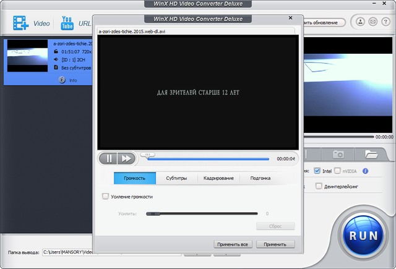Switch to the Субтитры tab
396x269 pixels.
[x=176, y=178]
